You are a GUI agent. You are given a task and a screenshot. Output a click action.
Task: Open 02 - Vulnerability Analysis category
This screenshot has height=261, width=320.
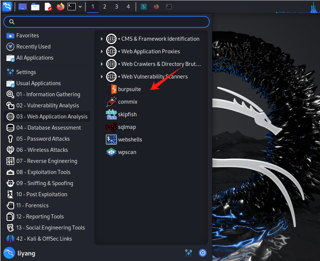click(47, 106)
